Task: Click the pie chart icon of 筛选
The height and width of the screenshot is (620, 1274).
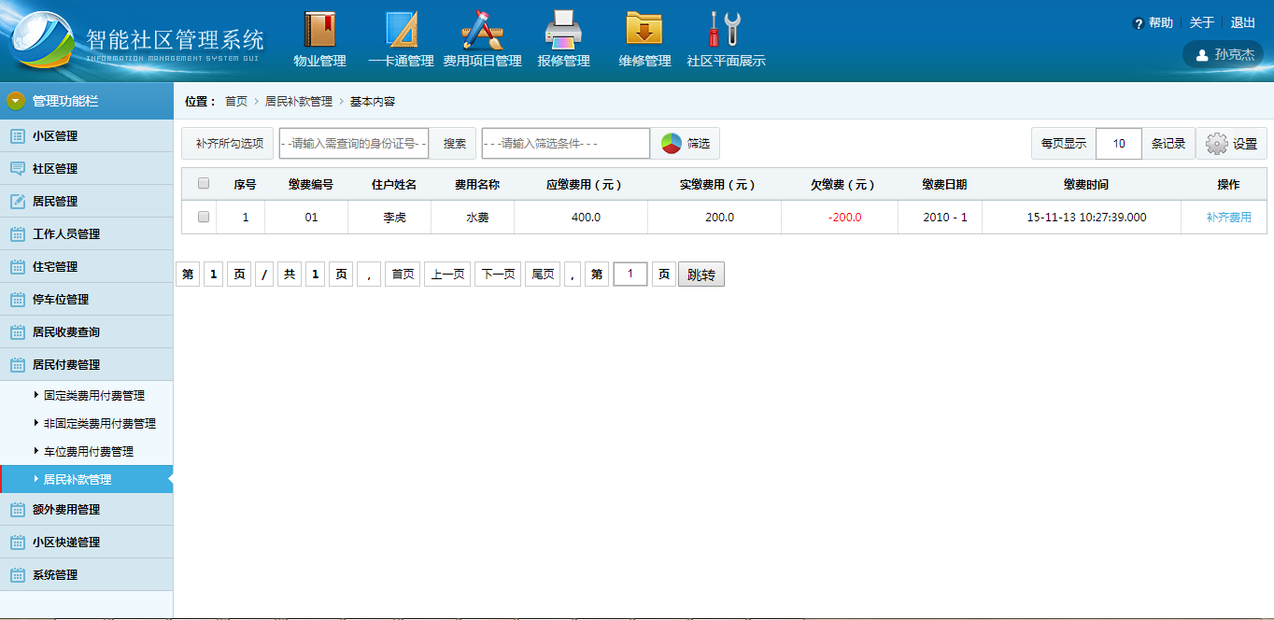Action: (x=671, y=143)
